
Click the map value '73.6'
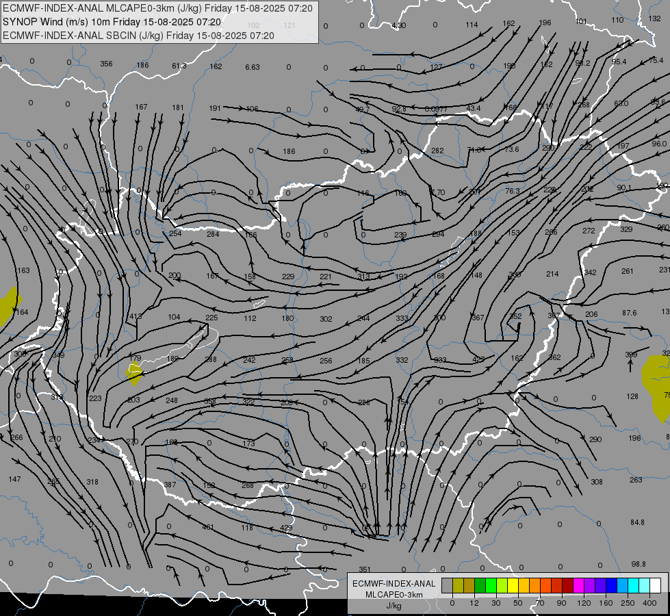coord(511,149)
